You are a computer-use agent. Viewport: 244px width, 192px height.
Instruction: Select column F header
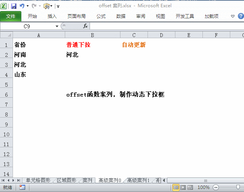pyautogui.click(x=216, y=35)
